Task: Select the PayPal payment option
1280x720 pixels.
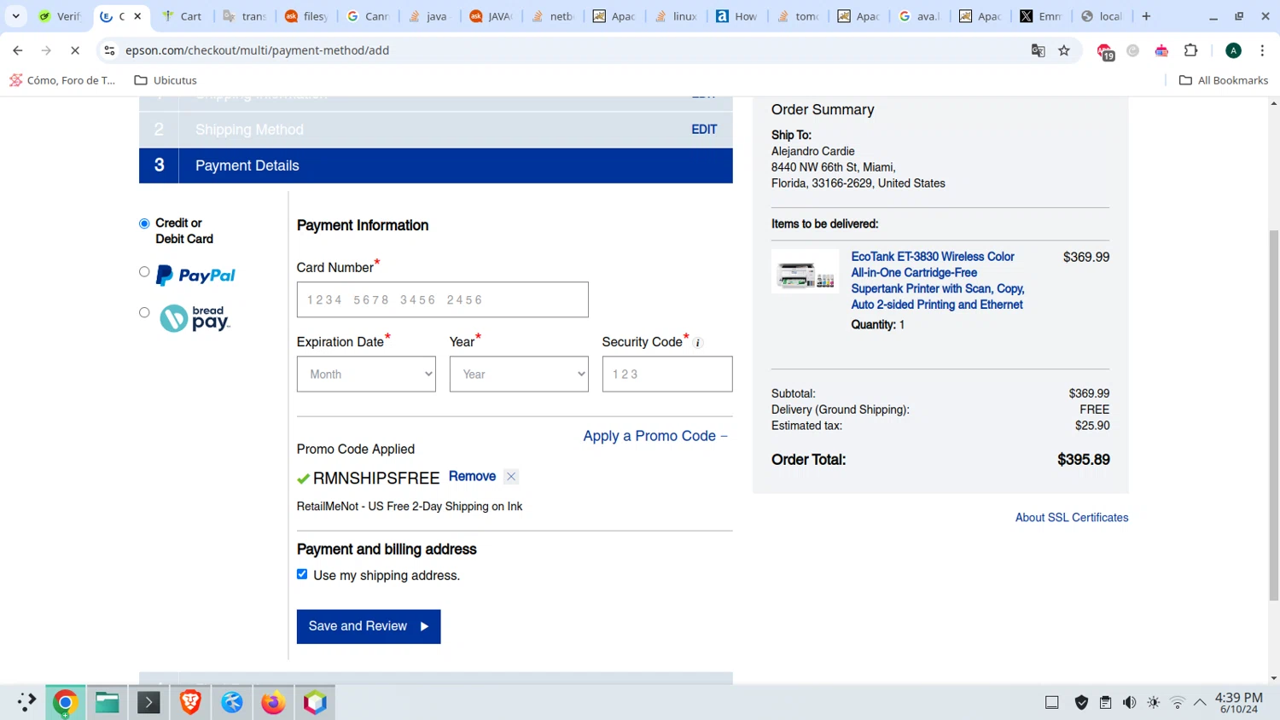Action: (144, 272)
